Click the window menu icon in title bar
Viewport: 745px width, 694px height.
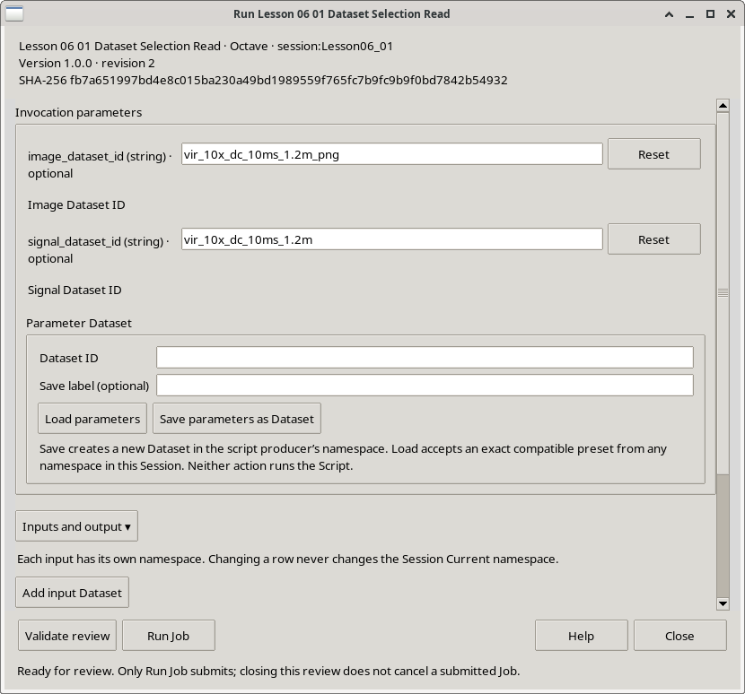(x=14, y=13)
